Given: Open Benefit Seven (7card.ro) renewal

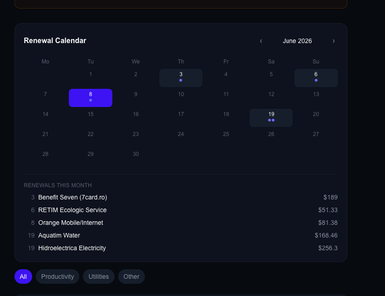Looking at the screenshot, I should 181,197.
